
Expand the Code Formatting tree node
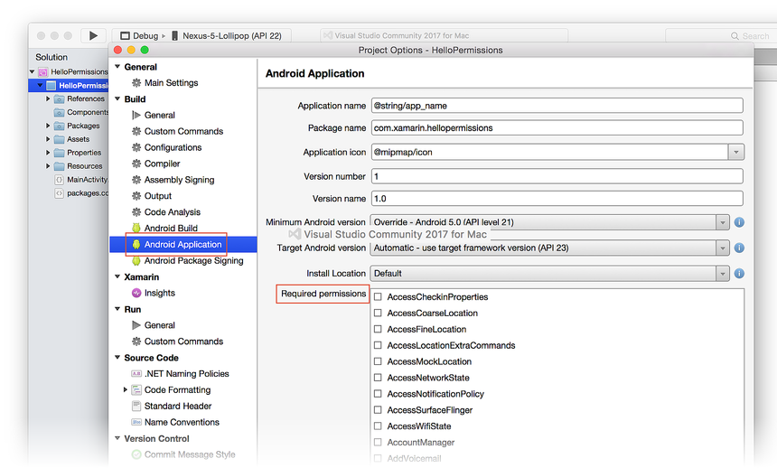(126, 390)
